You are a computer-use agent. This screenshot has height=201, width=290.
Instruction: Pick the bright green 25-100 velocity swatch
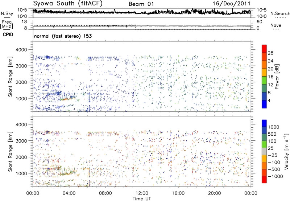point(264,144)
